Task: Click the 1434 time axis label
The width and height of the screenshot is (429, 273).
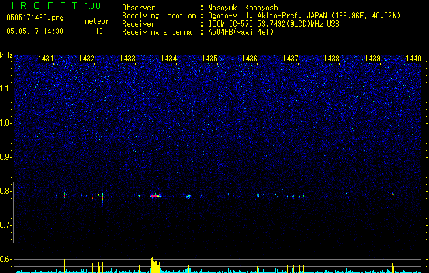Action: click(x=169, y=59)
